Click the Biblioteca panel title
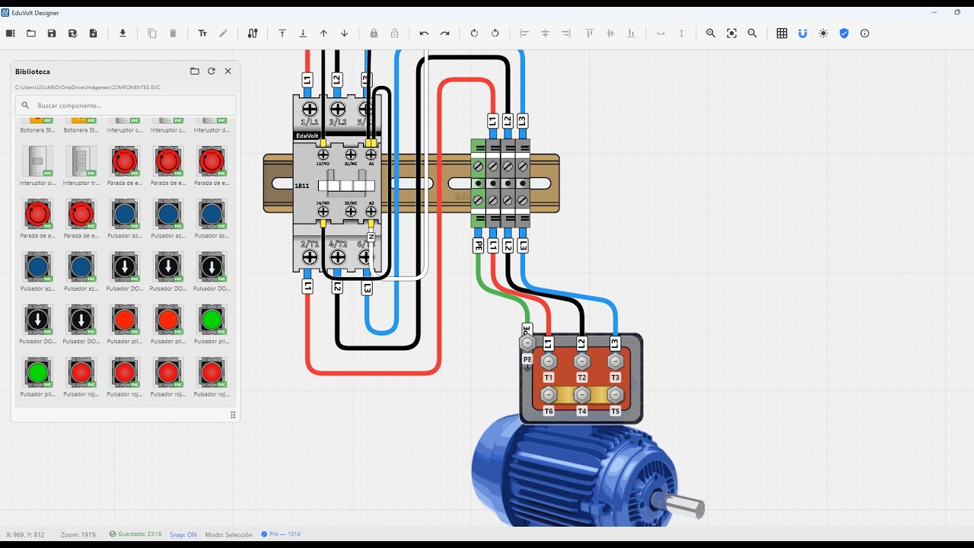Viewport: 974px width, 548px height. 33,72
